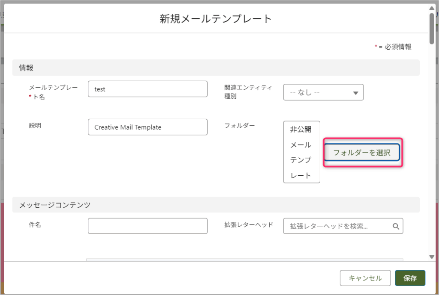This screenshot has height=295, width=439.
Task: Click the triangle arrow on -- なし -- selector
Action: [x=355, y=93]
